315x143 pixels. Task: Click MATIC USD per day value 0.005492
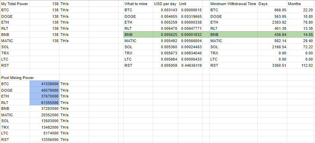point(165,41)
